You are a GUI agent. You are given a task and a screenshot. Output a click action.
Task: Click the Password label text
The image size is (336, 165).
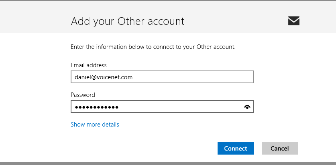83,95
